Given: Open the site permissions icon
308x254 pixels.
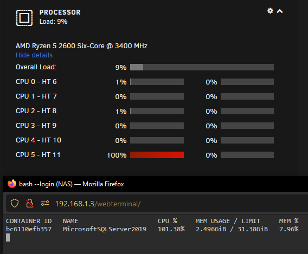Looking at the screenshot, I should [x=45, y=204].
